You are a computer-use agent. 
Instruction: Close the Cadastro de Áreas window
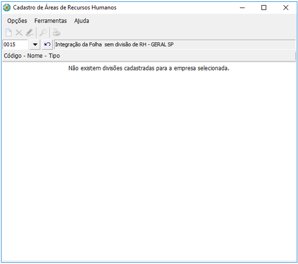point(286,7)
